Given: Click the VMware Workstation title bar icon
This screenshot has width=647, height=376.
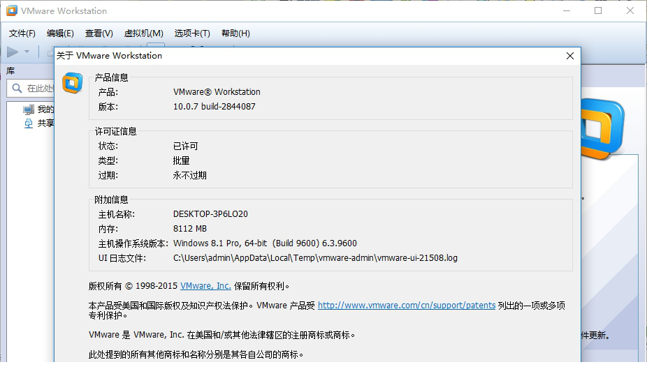Looking at the screenshot, I should pyautogui.click(x=12, y=10).
